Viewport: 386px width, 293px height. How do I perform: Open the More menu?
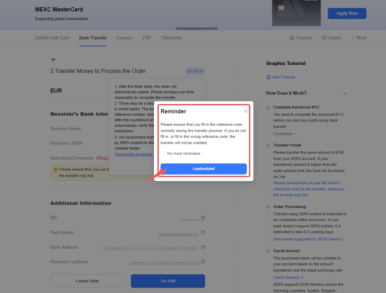pos(359,38)
